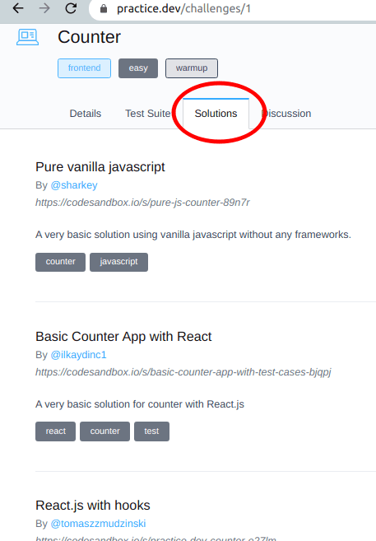Reload the page with refresh icon

(x=71, y=8)
